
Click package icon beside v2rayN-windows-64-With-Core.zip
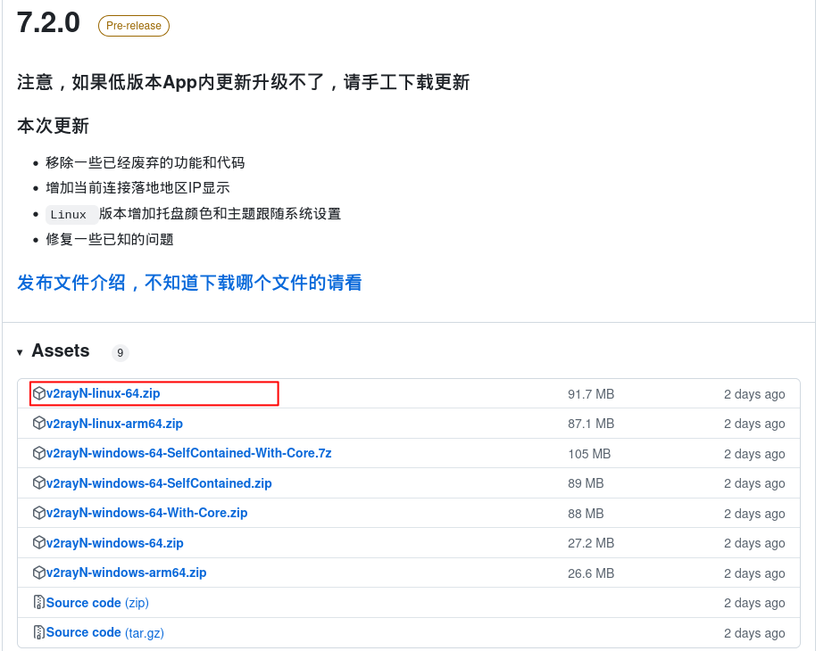tap(39, 513)
